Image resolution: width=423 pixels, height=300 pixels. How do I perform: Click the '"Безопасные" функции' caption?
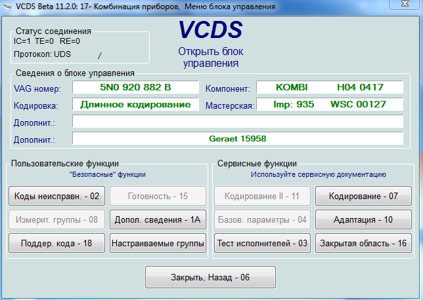click(108, 174)
